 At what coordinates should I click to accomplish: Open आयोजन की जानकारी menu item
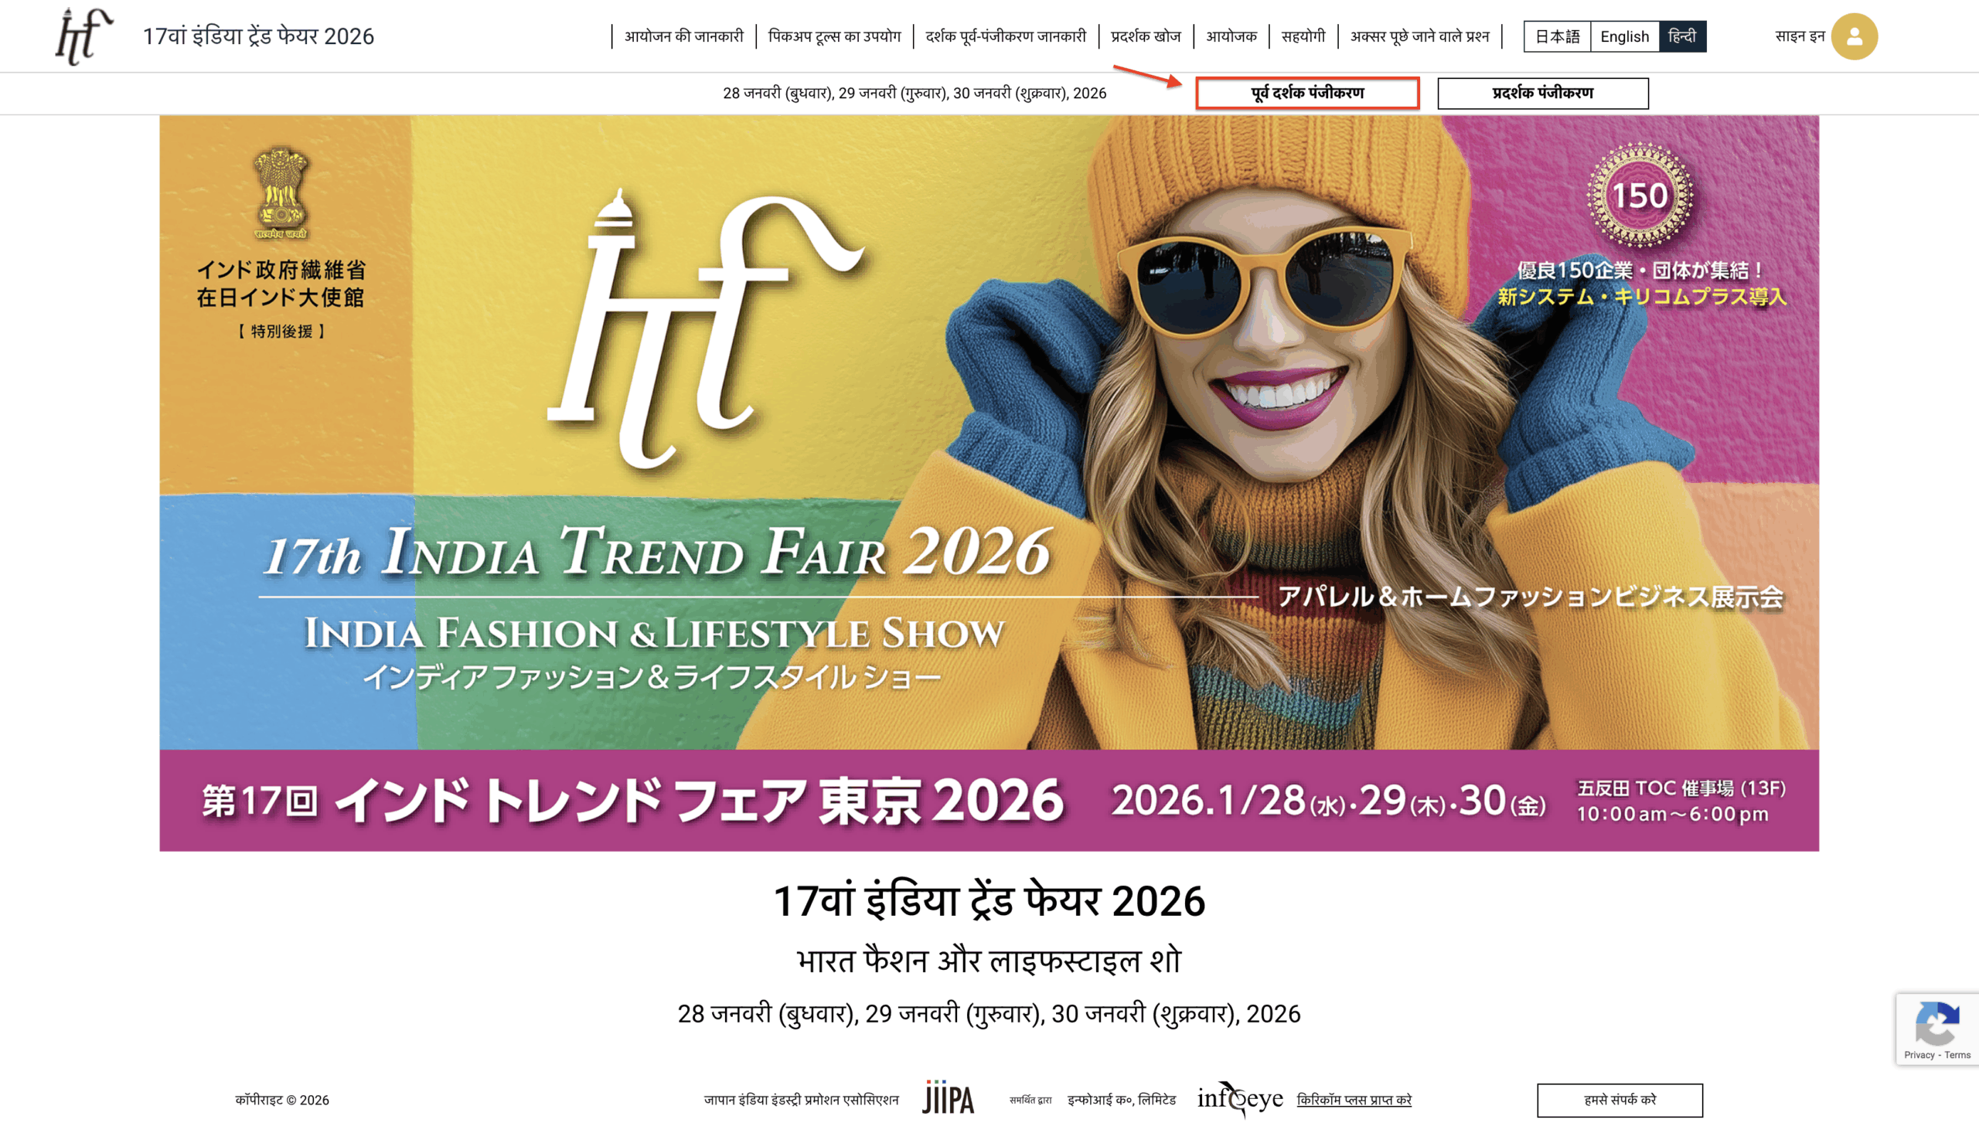(684, 36)
